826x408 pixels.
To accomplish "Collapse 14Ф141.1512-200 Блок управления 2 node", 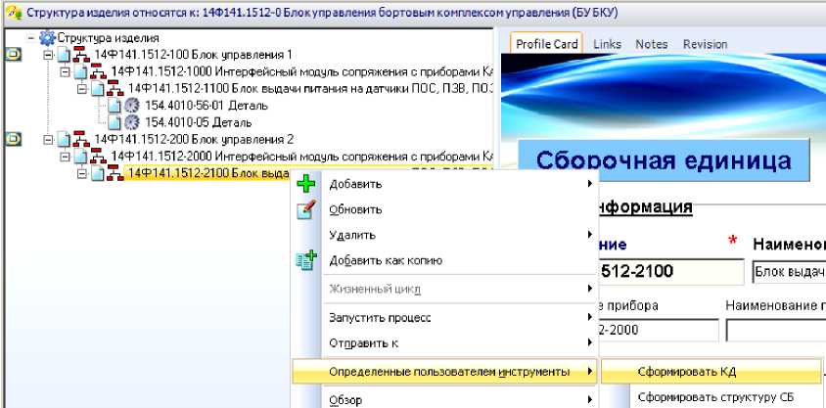I will (49, 140).
